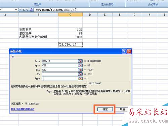Select column E header
This screenshot has height=126, width=168.
click(105, 15)
